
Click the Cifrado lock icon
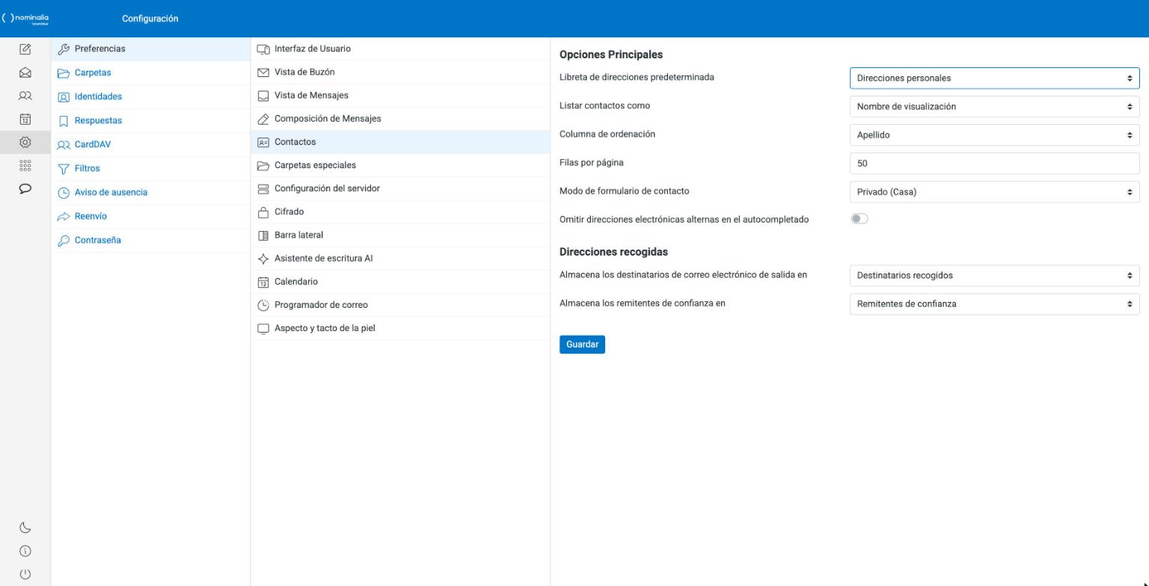coord(263,212)
